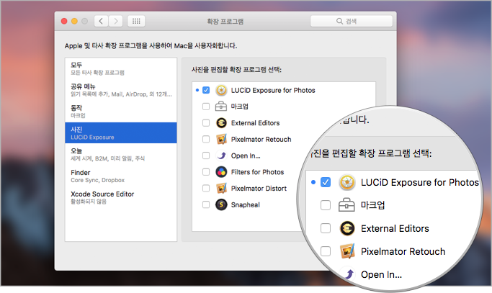Tick the Open In... checkbox
Screen dimensions: 492x293
[206, 155]
